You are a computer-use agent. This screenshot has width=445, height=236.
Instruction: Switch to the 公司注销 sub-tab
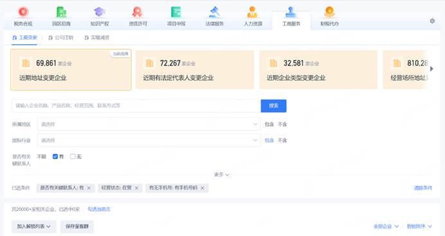point(61,38)
